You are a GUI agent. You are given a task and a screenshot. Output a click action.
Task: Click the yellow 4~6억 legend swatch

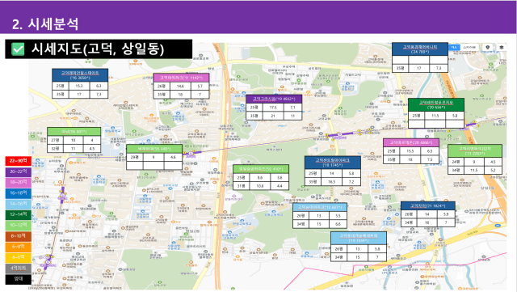18,257
